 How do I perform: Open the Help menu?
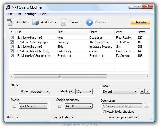[43, 14]
